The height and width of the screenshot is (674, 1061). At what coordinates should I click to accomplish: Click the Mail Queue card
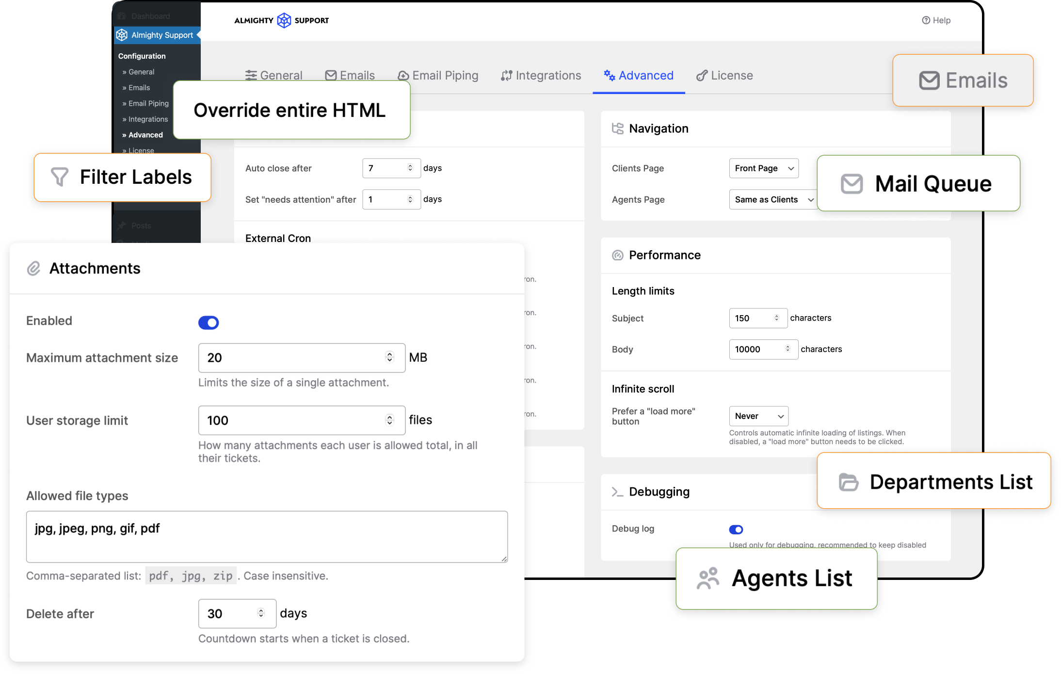click(918, 183)
